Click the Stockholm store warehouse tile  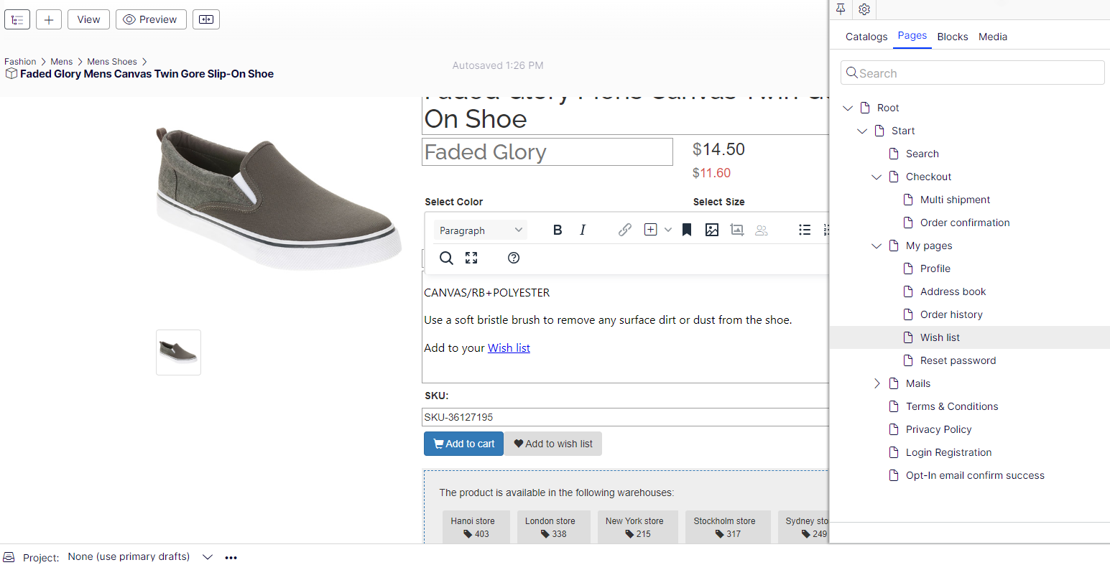tap(728, 528)
